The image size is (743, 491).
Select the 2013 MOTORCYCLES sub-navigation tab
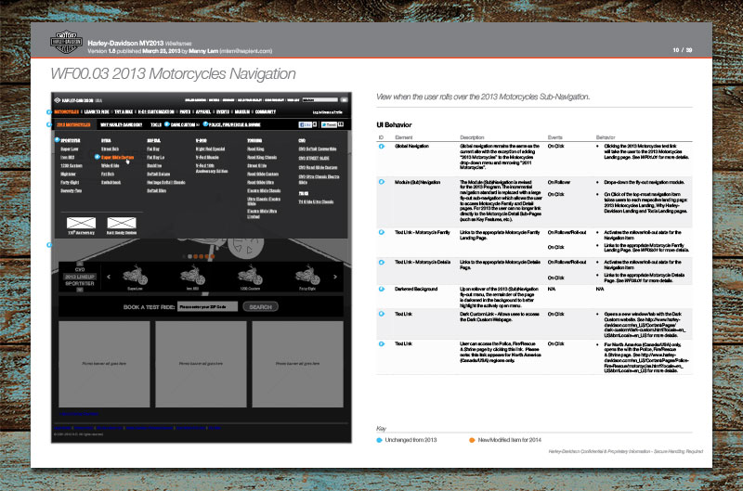(x=73, y=124)
